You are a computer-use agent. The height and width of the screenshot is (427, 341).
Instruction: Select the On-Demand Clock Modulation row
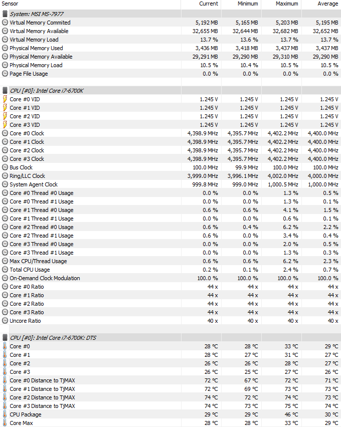[170, 278]
